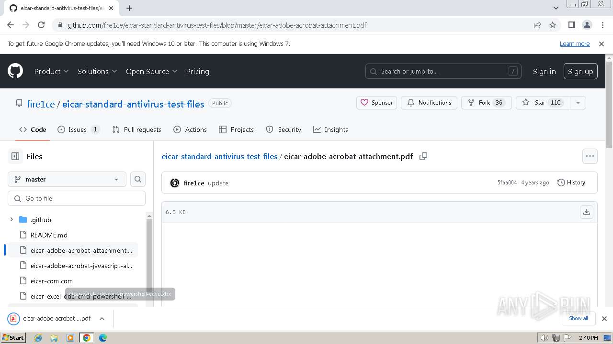Open tab search chevron

pos(556,8)
